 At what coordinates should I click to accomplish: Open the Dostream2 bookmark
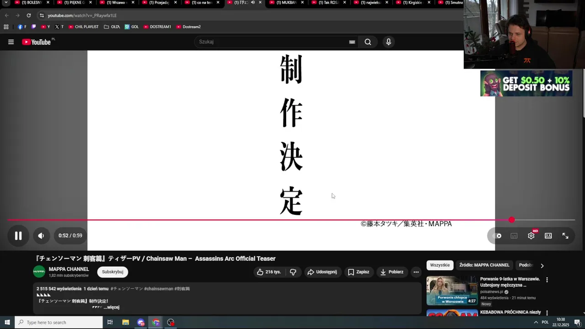pos(188,27)
